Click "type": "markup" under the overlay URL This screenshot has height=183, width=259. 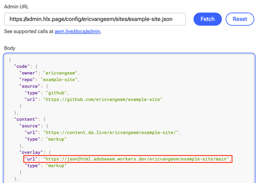[x=45, y=165]
